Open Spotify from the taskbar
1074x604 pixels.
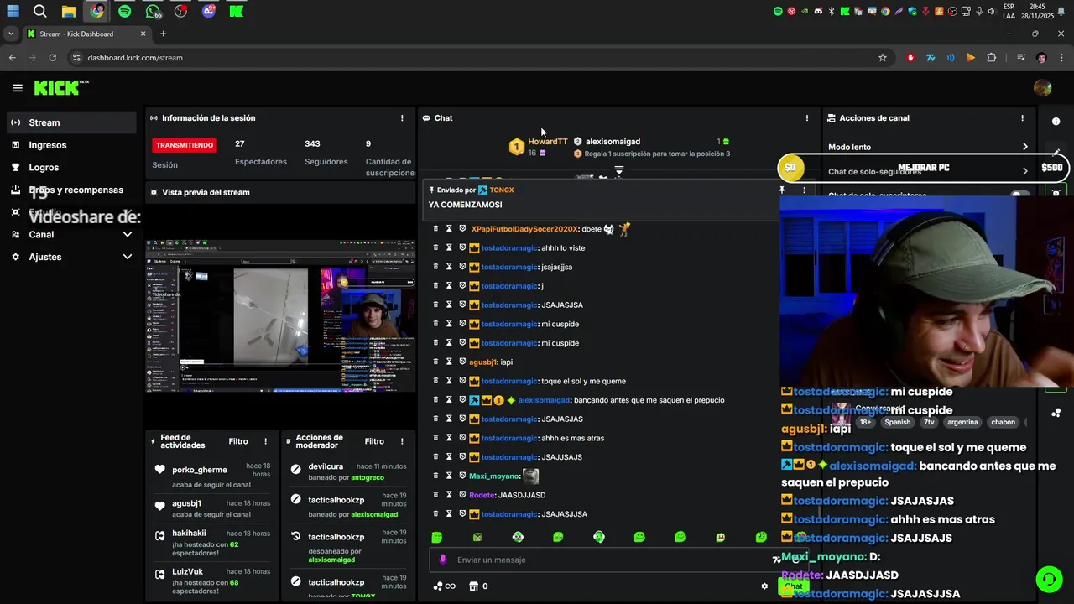(x=124, y=12)
